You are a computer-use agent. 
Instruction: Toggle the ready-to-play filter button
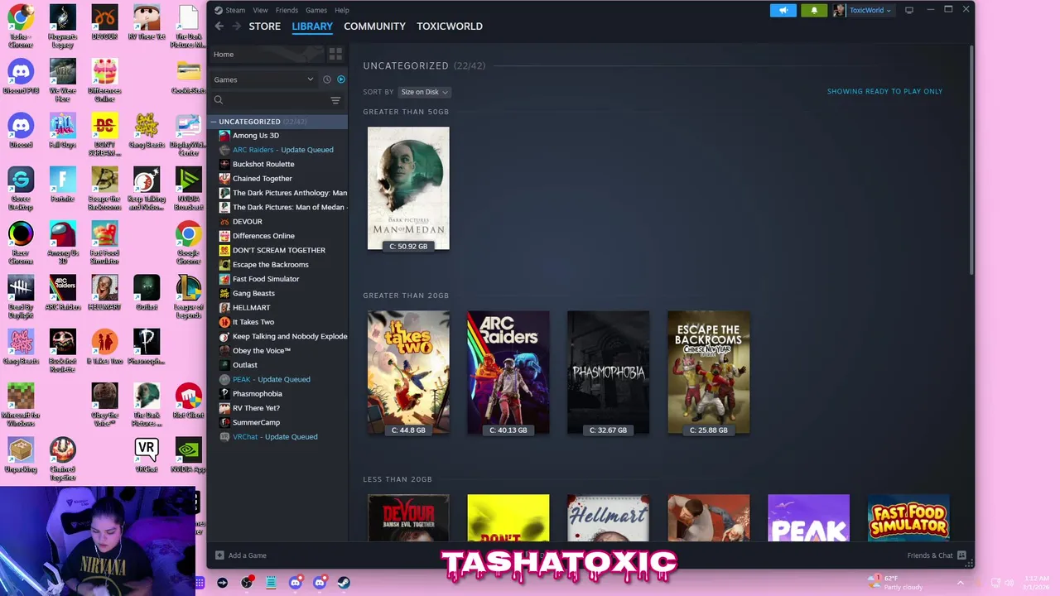click(341, 79)
